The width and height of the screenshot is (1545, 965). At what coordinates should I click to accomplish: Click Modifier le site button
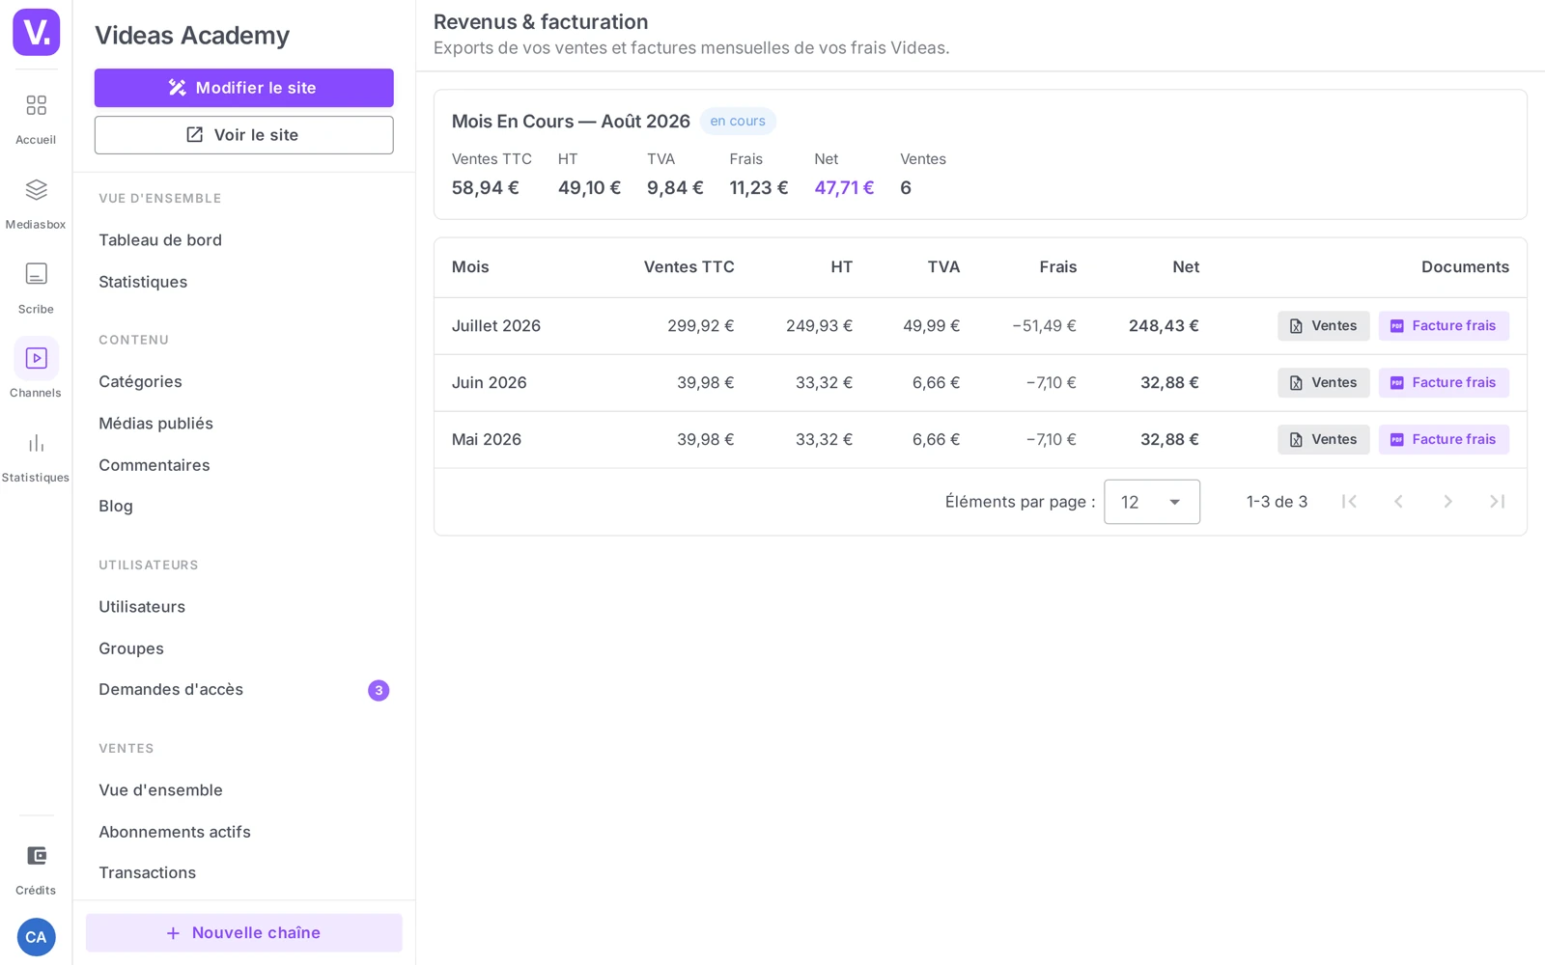click(x=243, y=88)
